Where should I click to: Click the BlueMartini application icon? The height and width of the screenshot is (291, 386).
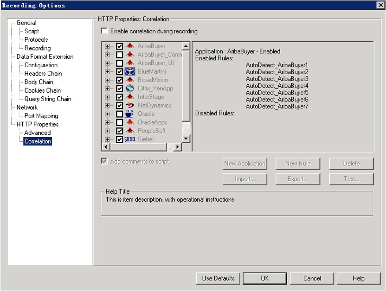130,71
